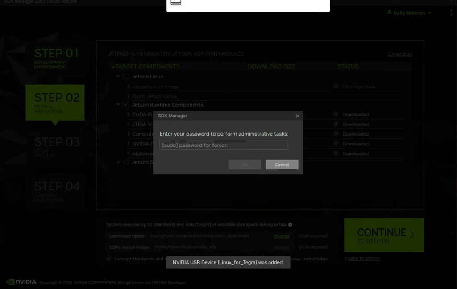Toggle the accept terms checkbox
Image resolution: width=457 pixels, height=289 pixels.
pos(109,258)
